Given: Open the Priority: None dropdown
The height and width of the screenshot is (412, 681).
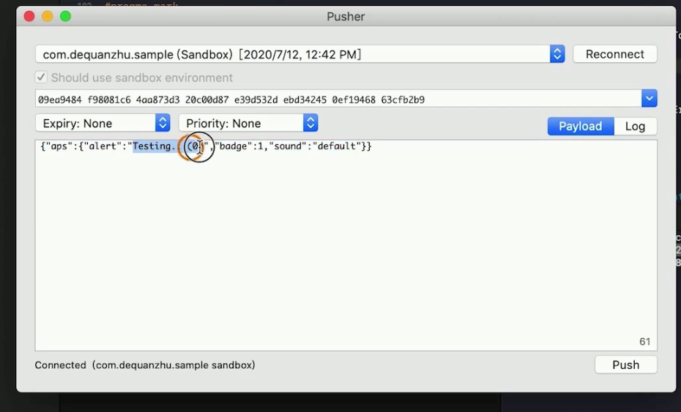Looking at the screenshot, I should (248, 123).
